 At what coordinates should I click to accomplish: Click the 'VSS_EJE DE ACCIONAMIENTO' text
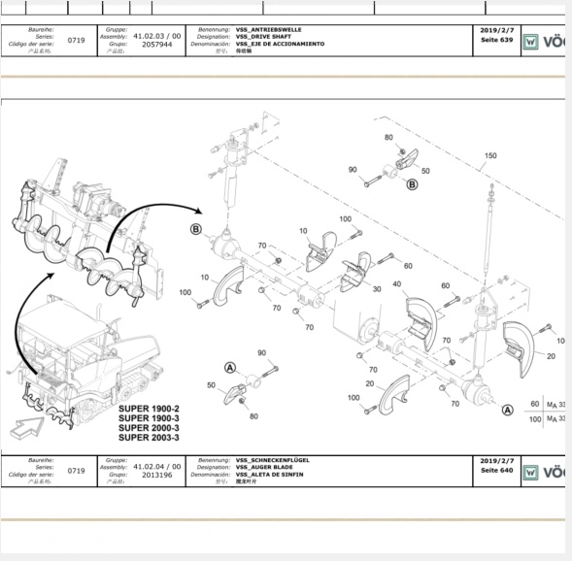[280, 44]
